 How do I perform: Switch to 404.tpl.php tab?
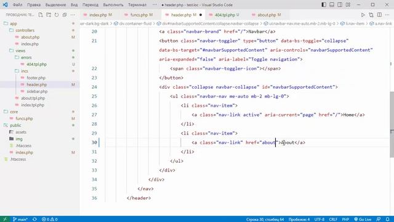pyautogui.click(x=224, y=15)
